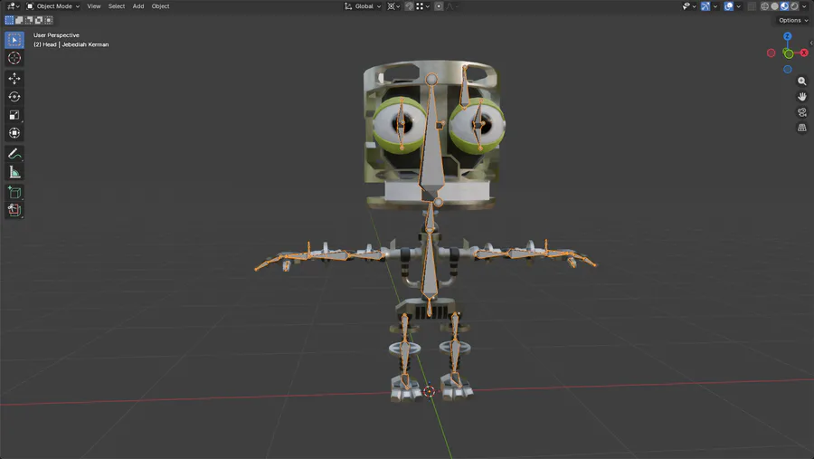Switch to rendered viewport shading
Image resolution: width=814 pixels, height=459 pixels.
pyautogui.click(x=794, y=6)
